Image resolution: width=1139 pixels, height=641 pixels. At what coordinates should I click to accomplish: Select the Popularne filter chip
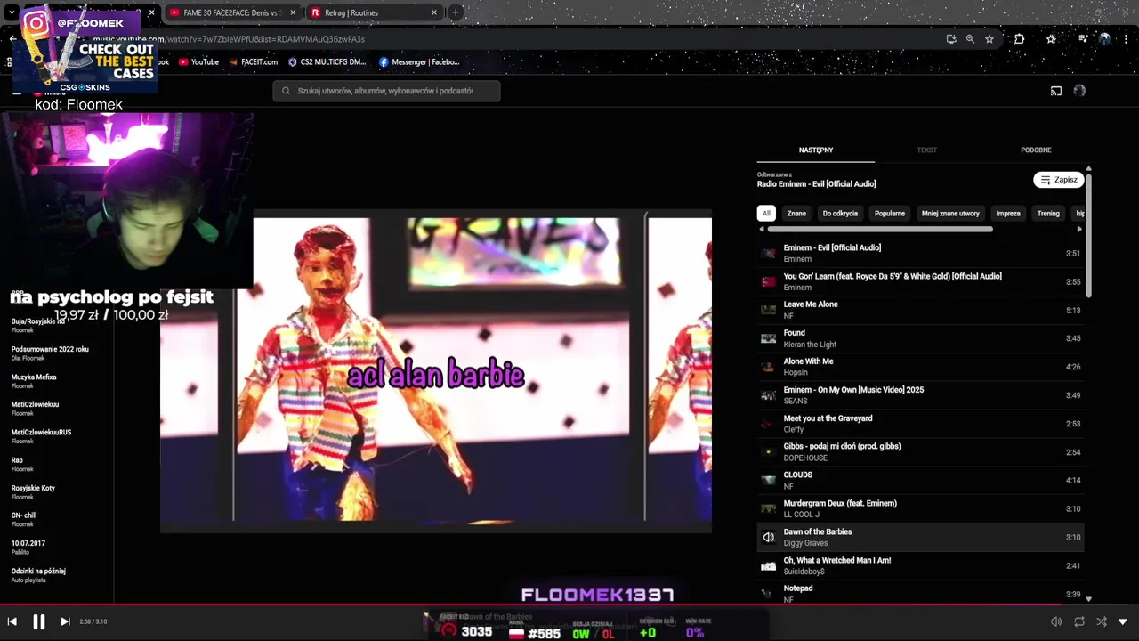(890, 214)
